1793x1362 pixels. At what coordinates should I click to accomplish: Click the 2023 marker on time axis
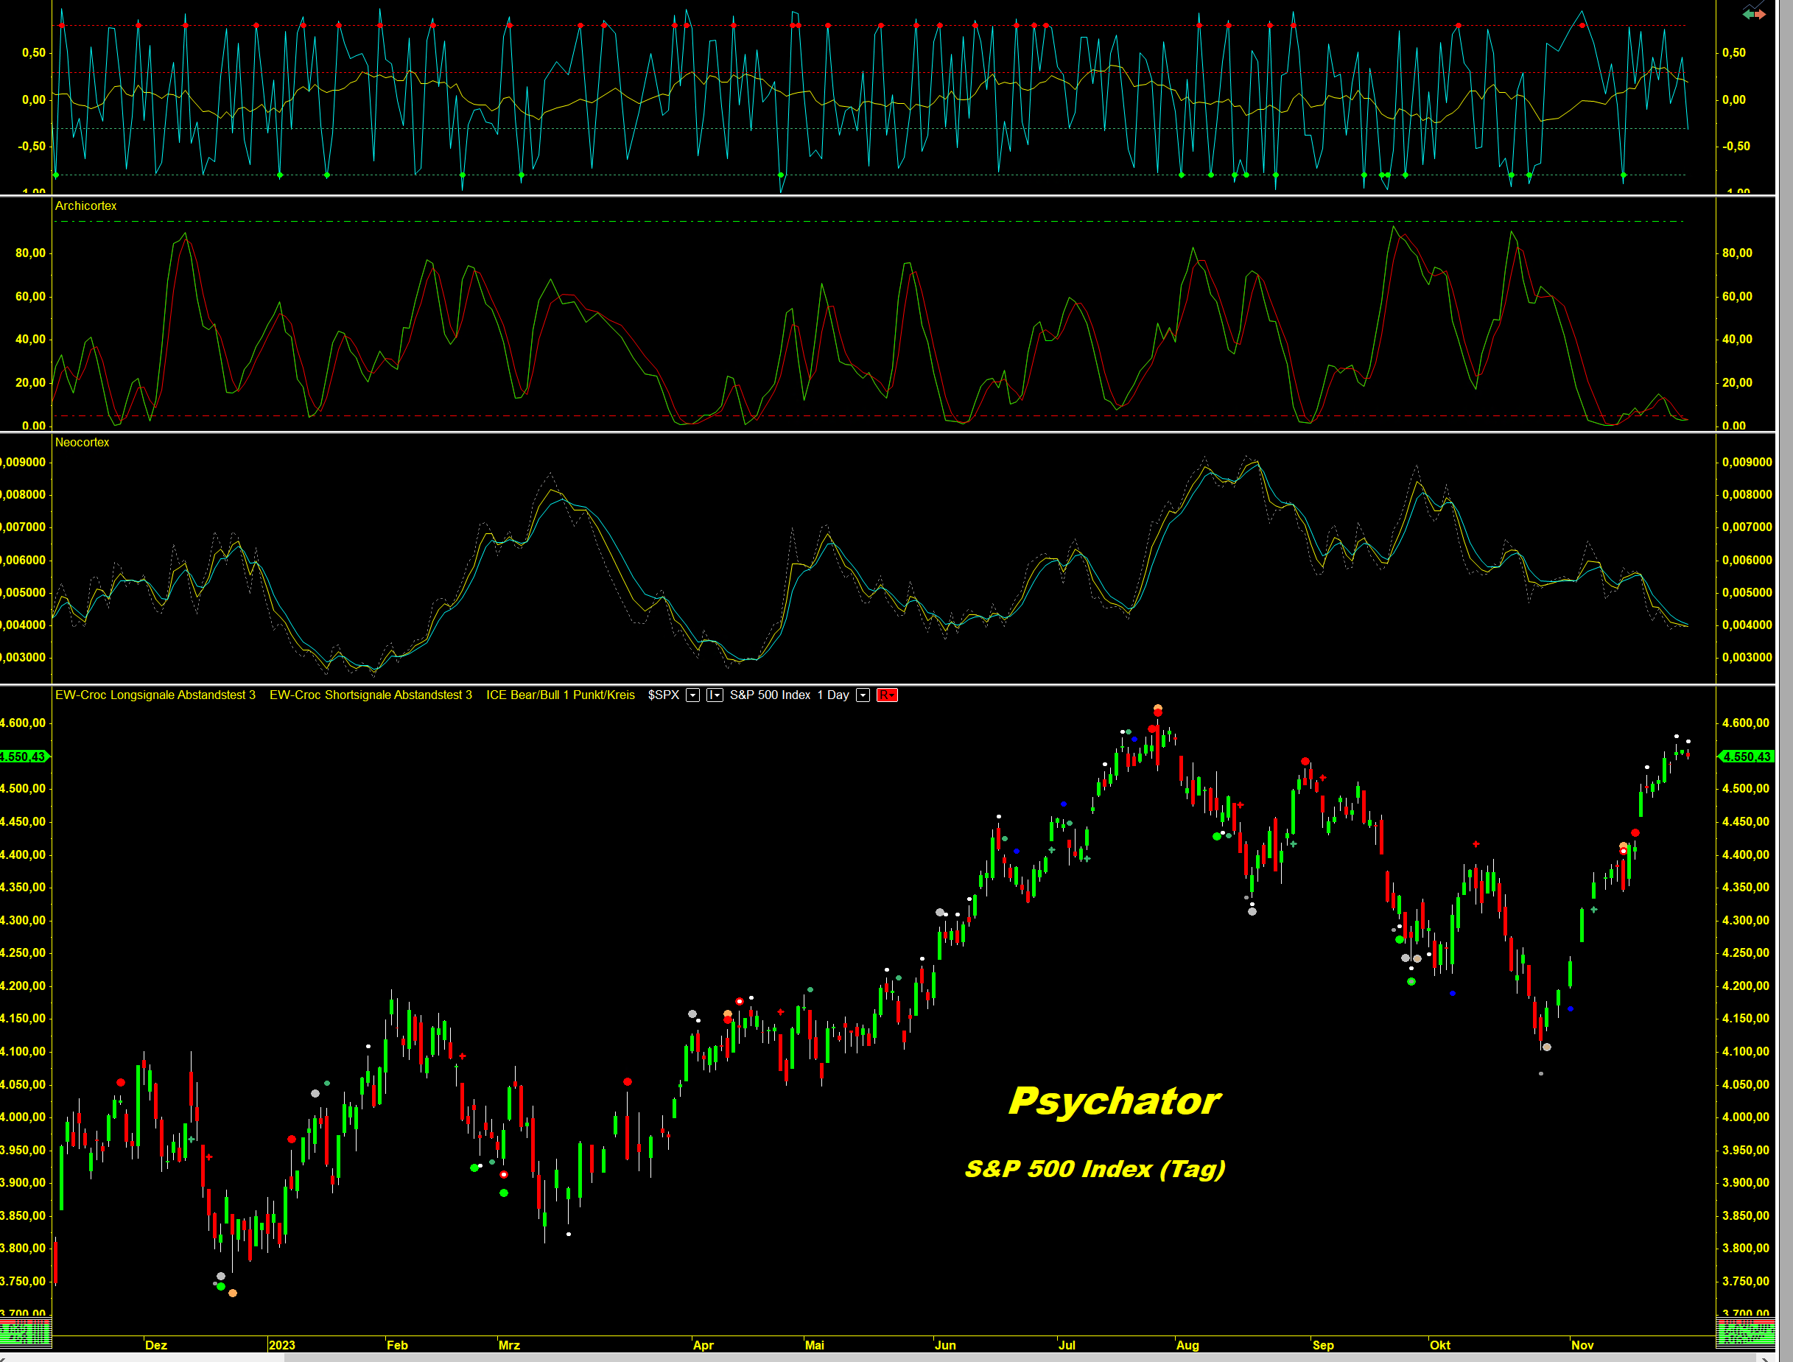tap(281, 1345)
